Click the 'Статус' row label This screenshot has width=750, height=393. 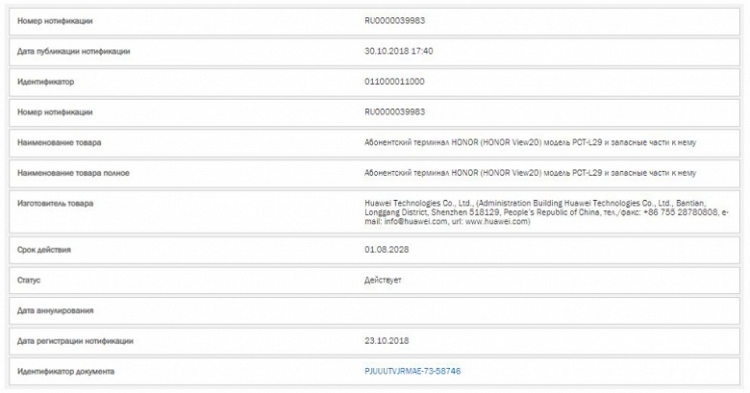31,280
